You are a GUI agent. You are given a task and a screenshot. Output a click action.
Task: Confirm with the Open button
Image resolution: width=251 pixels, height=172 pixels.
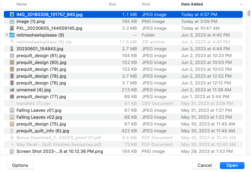coord(232,166)
